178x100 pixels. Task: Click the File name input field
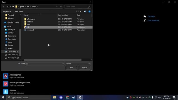pos(44,64)
